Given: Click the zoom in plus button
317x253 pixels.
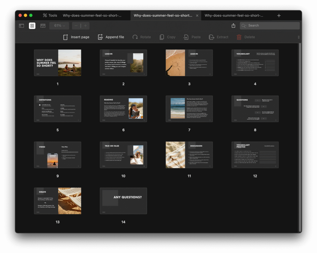Looking at the screenshot, I should click(85, 26).
